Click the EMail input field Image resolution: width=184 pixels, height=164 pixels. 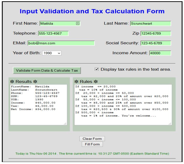[61, 43]
